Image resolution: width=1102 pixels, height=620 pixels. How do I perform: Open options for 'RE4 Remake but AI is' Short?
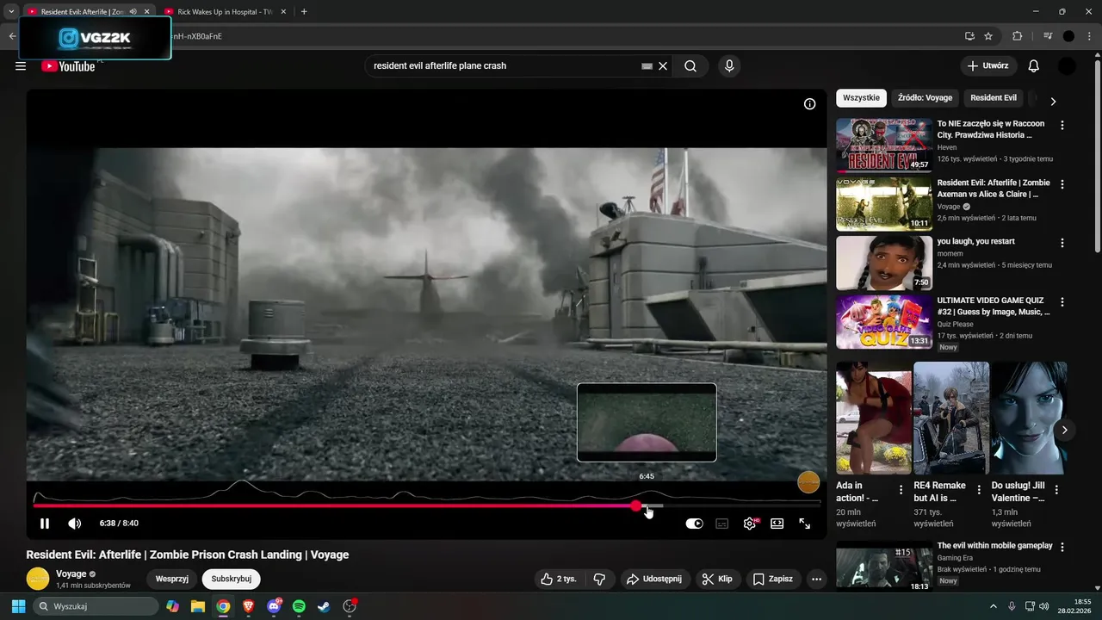pyautogui.click(x=979, y=490)
